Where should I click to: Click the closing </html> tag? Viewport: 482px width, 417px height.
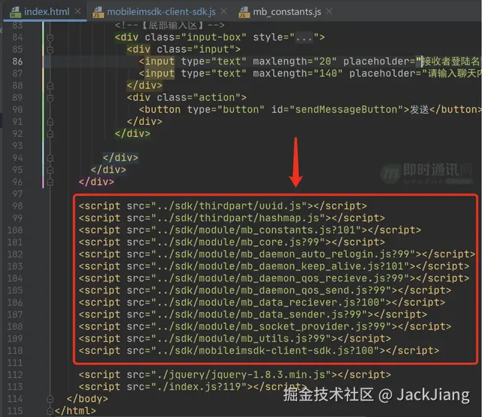click(x=75, y=411)
